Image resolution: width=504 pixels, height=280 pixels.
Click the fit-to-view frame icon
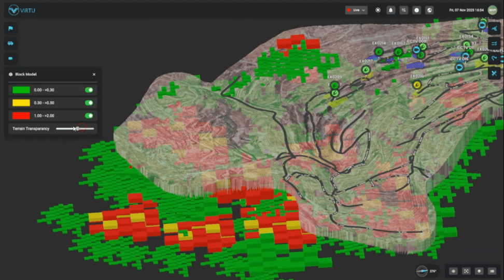coord(466,271)
